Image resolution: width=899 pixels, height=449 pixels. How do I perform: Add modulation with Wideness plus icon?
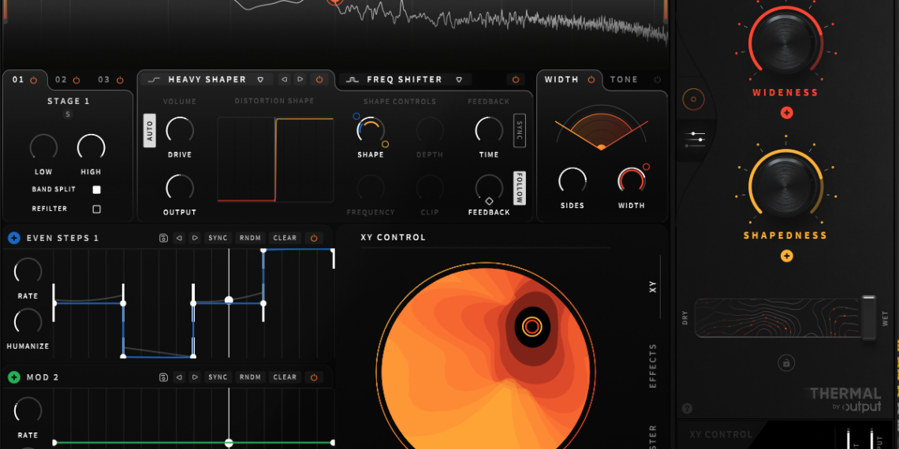(x=786, y=113)
